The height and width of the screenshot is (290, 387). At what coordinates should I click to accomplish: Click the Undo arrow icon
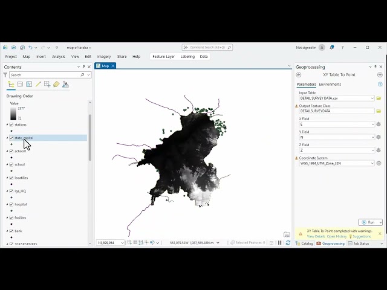30,47
